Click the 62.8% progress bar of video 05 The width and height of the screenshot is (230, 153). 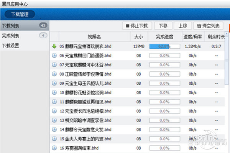tap(165, 46)
